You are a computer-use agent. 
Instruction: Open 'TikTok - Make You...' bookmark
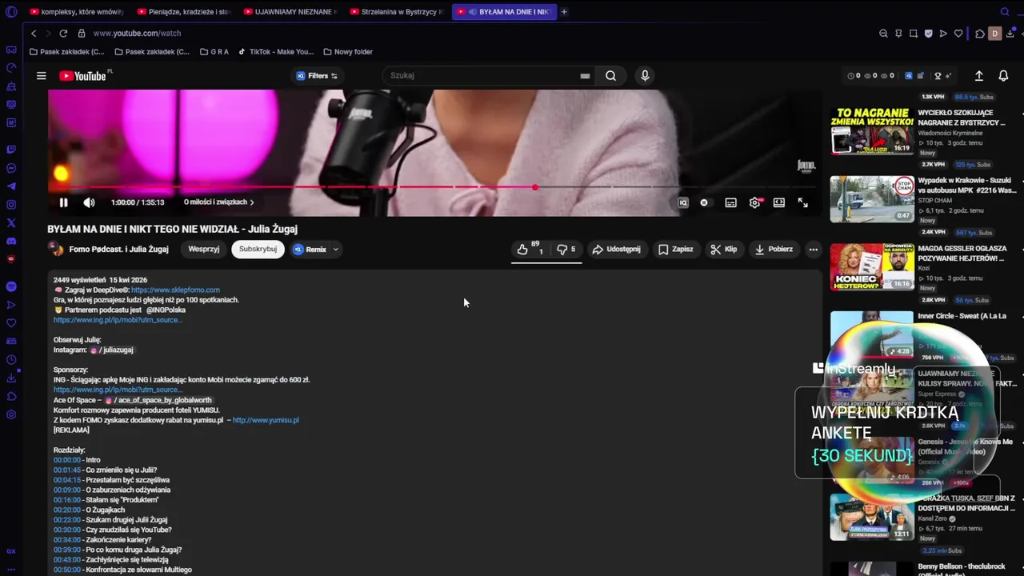coord(276,52)
